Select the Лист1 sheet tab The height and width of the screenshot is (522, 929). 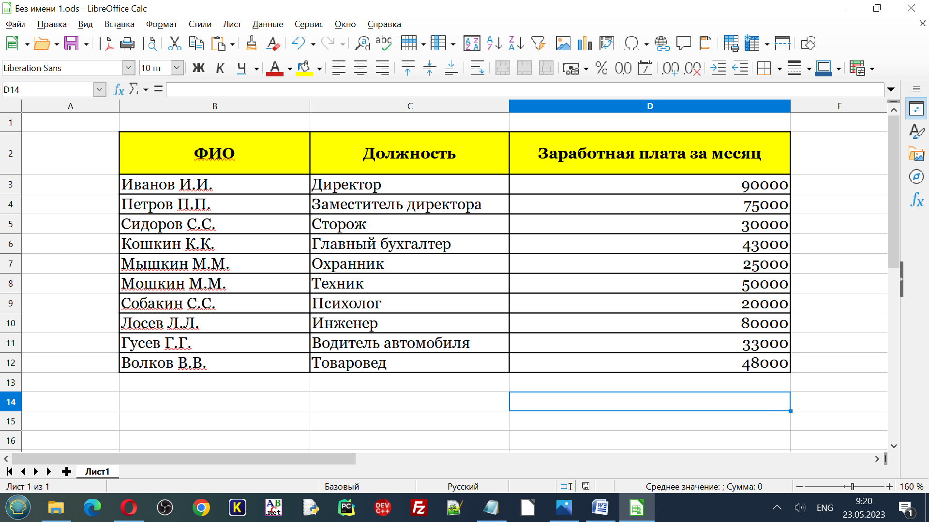97,472
